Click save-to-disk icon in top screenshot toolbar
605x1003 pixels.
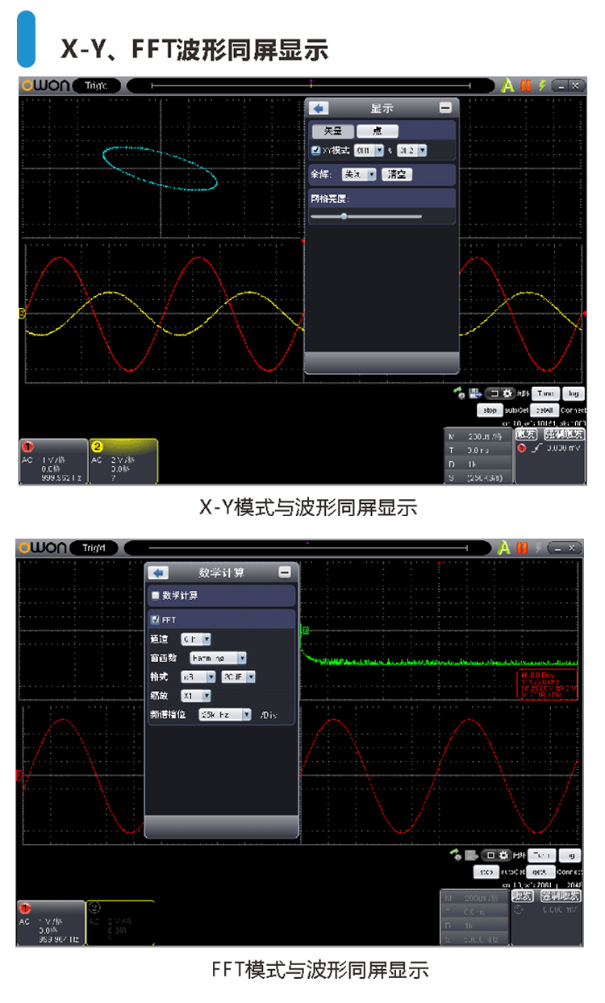click(476, 393)
